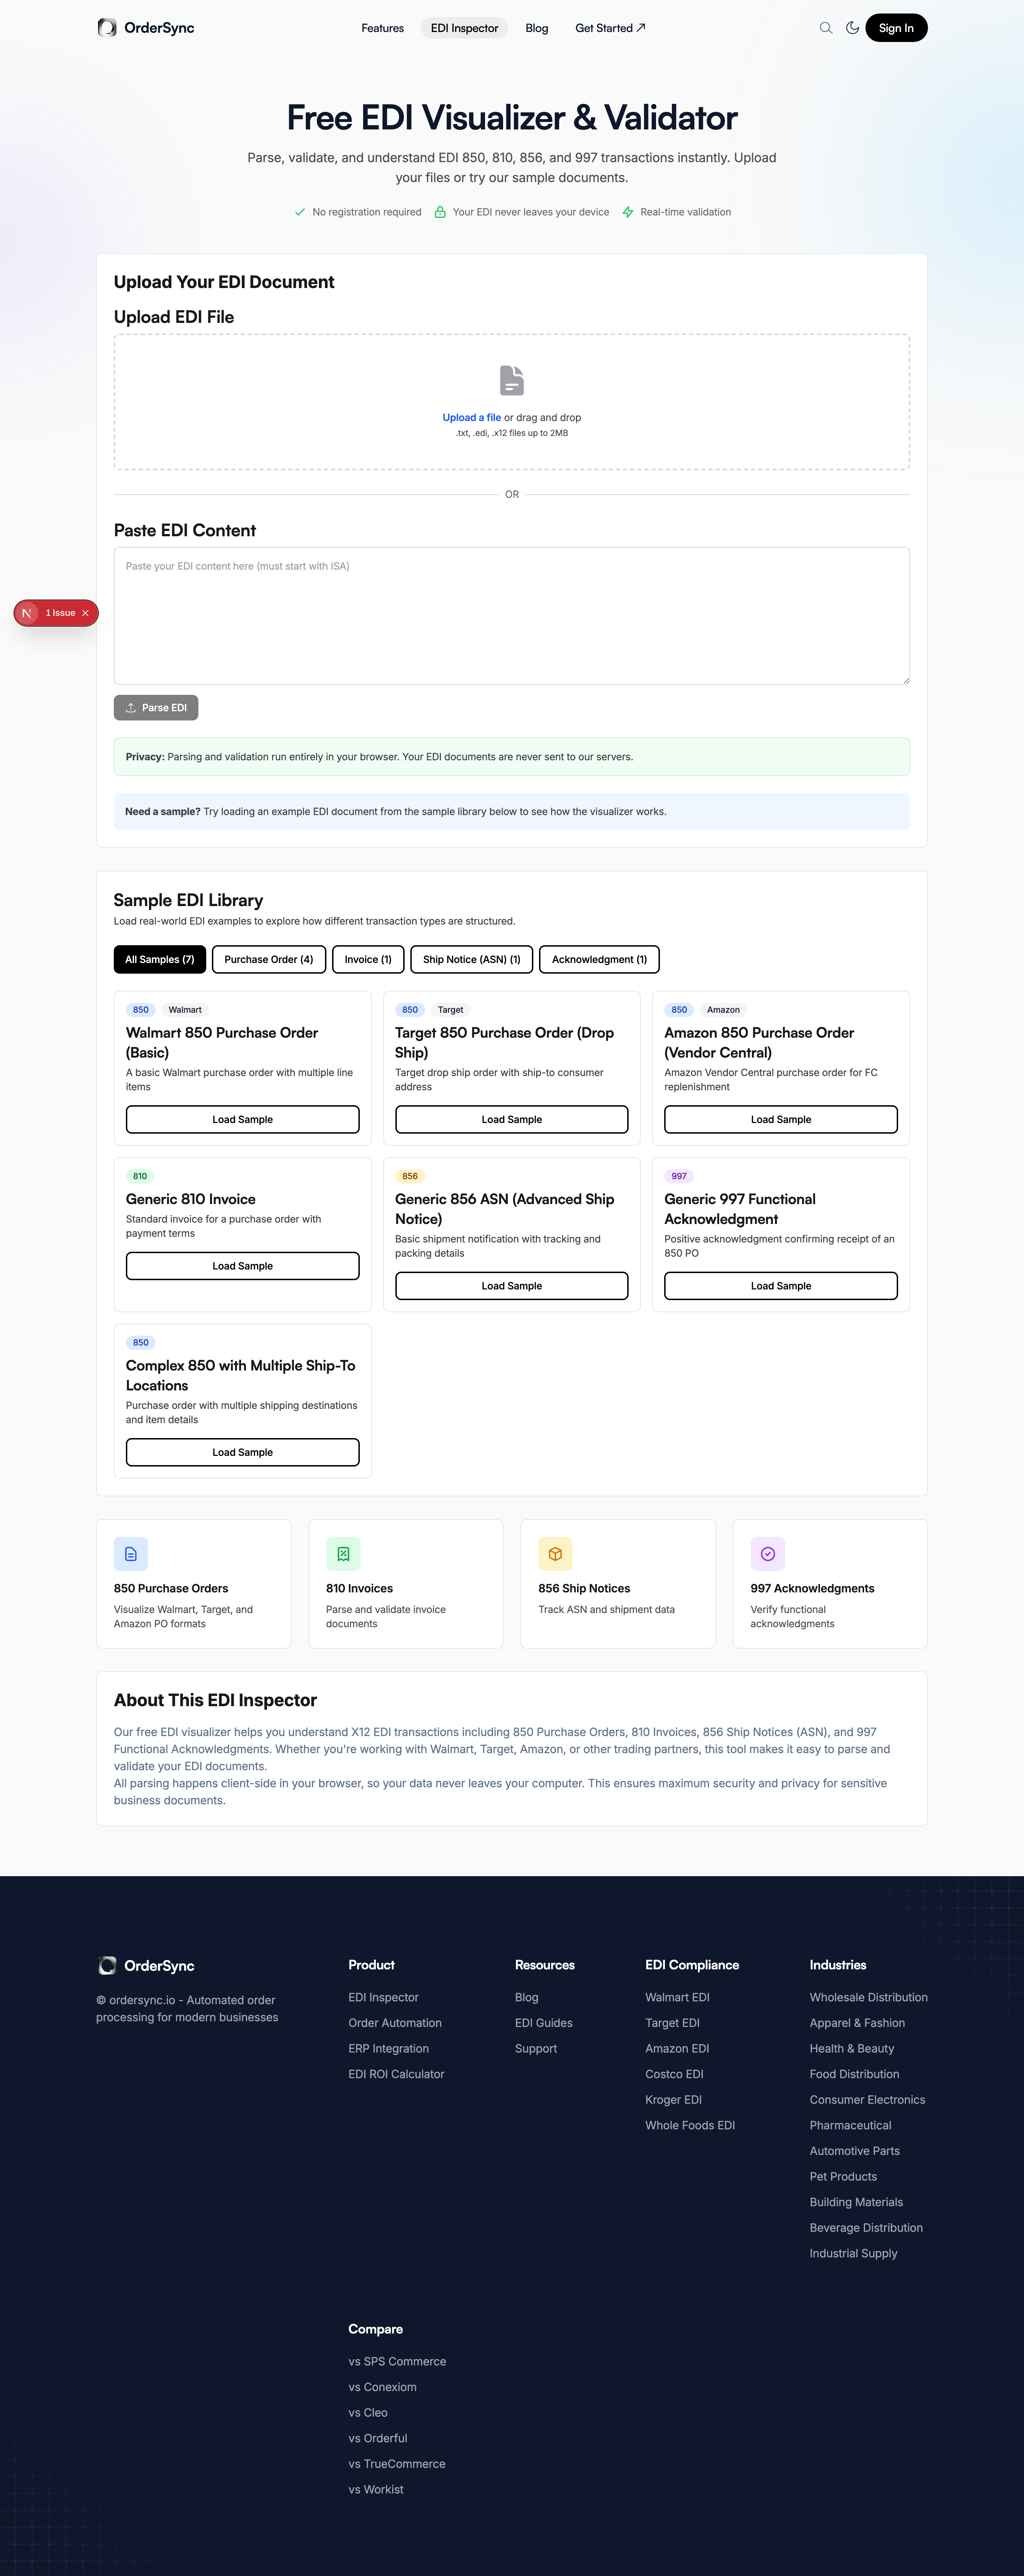Viewport: 1024px width, 2576px height.
Task: Toggle dark mode moon icon
Action: (852, 28)
